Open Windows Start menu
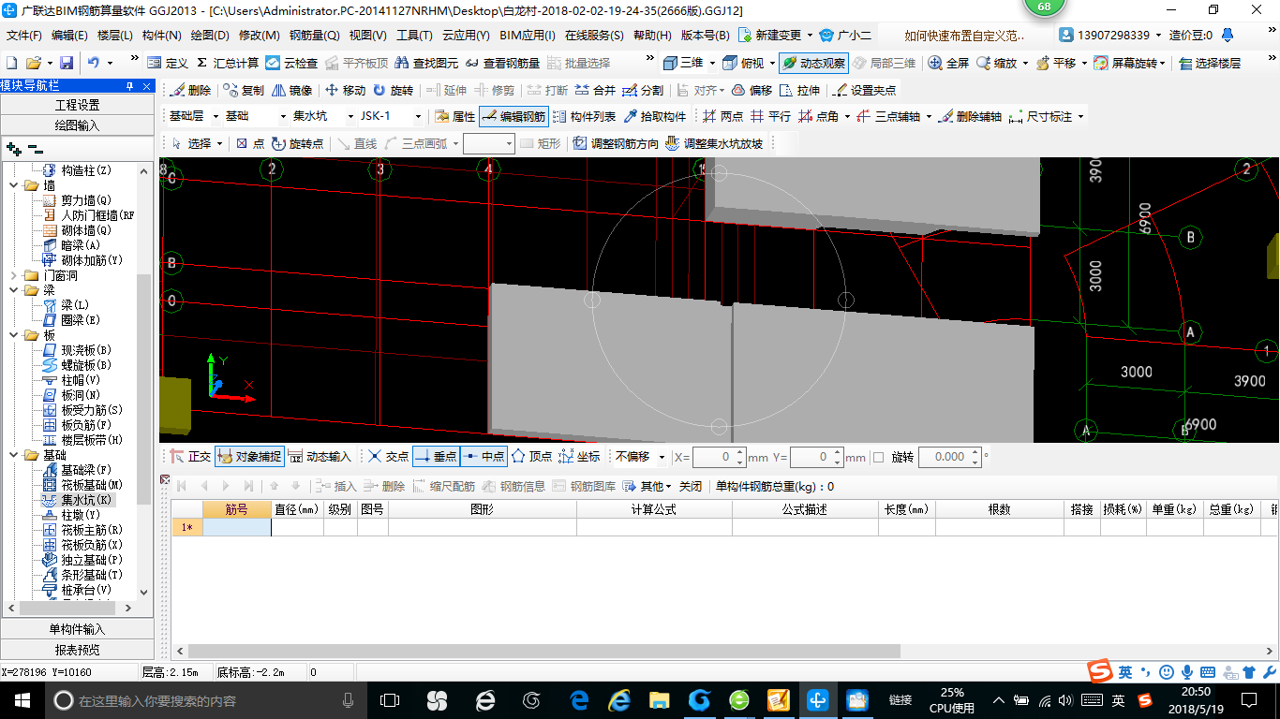The height and width of the screenshot is (719, 1280). click(22, 699)
